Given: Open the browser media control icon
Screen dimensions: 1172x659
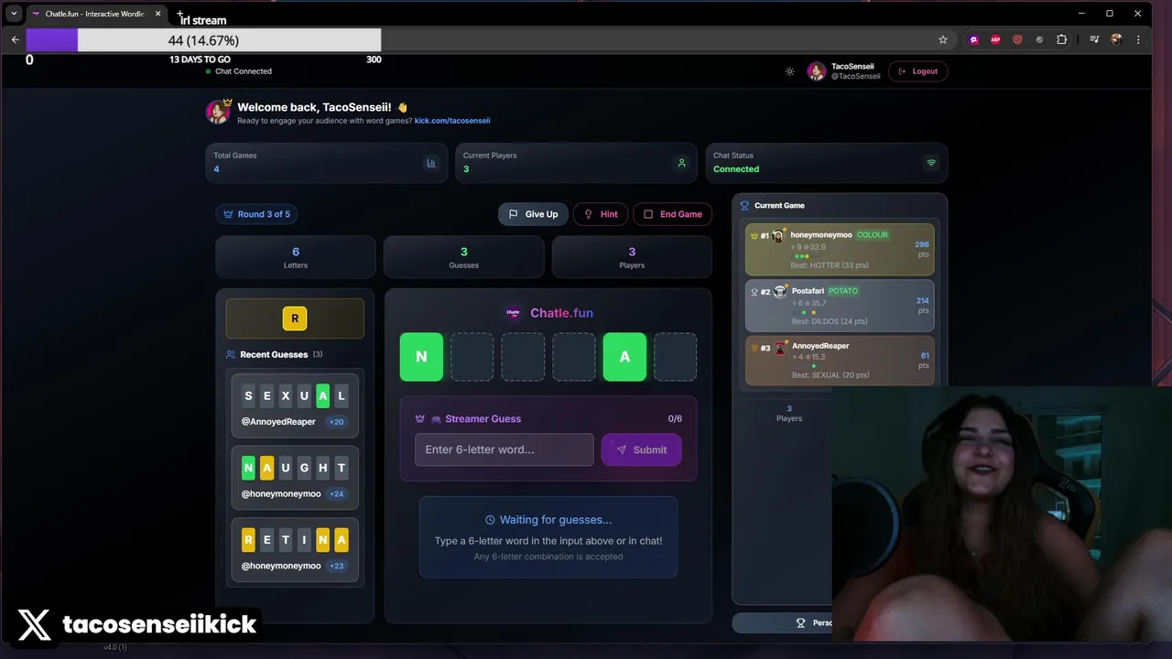Looking at the screenshot, I should (1095, 39).
